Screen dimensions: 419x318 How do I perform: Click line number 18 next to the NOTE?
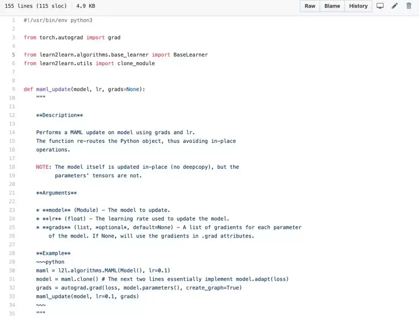click(x=12, y=167)
